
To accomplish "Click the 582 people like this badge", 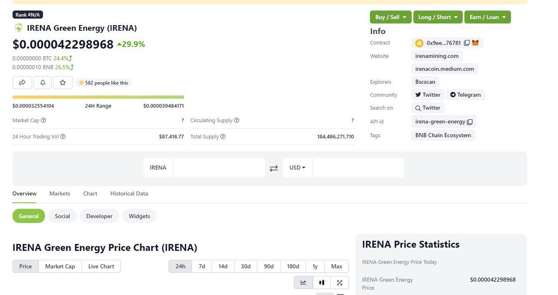I will pos(103,83).
